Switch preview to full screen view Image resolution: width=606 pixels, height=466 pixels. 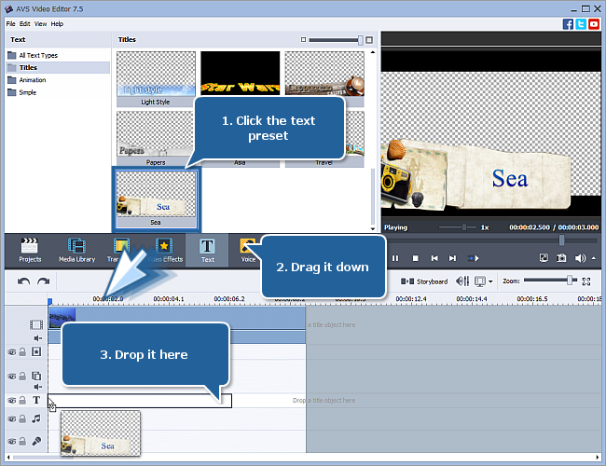[x=544, y=258]
